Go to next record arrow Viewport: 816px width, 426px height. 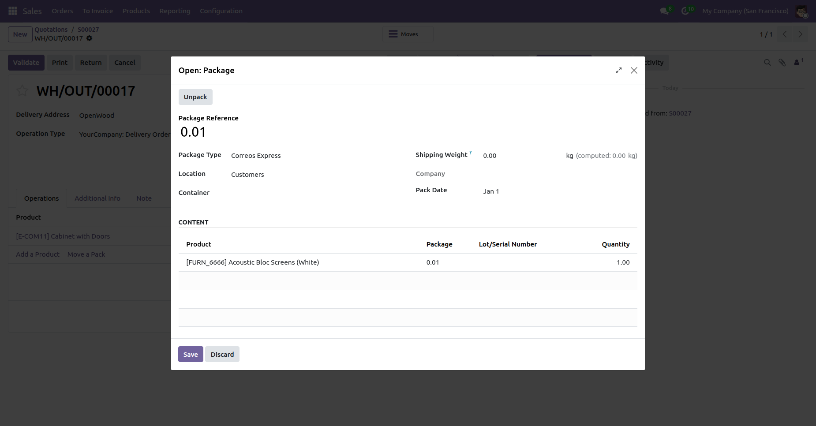(800, 34)
